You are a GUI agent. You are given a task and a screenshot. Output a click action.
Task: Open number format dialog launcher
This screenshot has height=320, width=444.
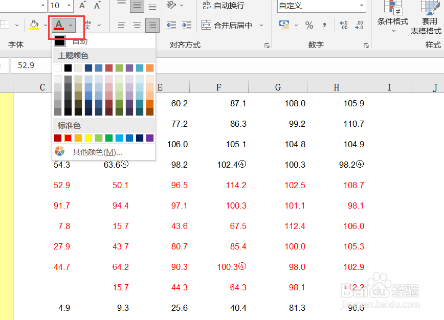tap(366, 45)
